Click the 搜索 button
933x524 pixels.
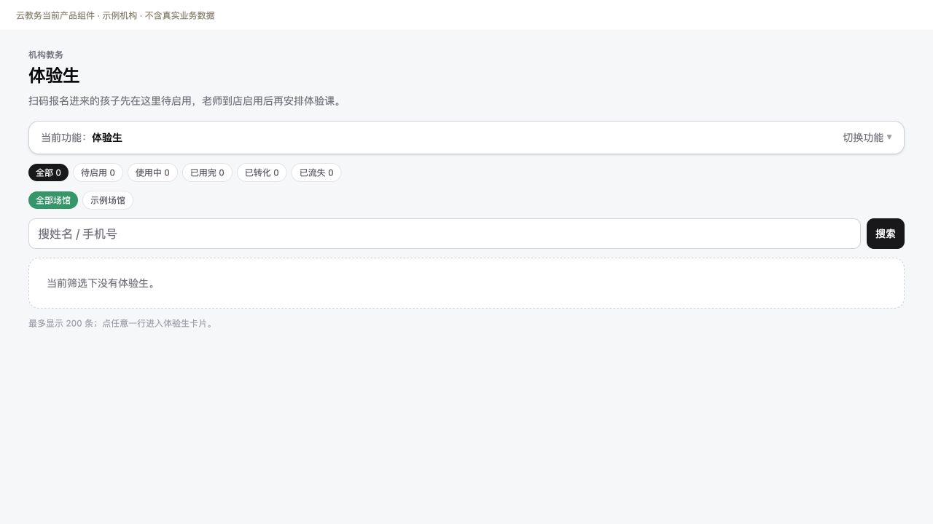click(x=886, y=234)
